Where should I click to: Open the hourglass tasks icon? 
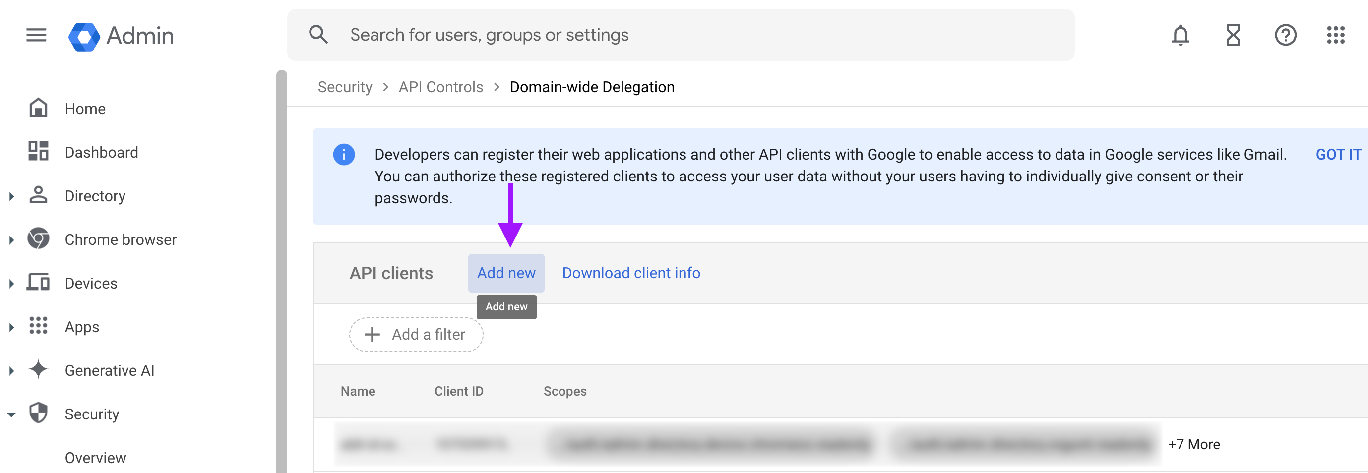tap(1233, 36)
